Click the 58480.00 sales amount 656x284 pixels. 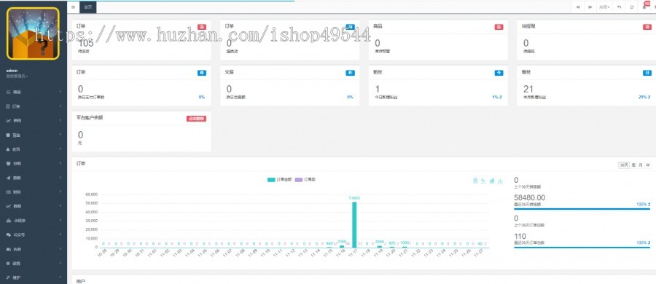530,197
